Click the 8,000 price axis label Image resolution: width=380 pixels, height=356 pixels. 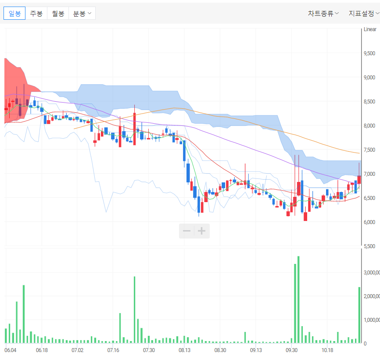369,126
